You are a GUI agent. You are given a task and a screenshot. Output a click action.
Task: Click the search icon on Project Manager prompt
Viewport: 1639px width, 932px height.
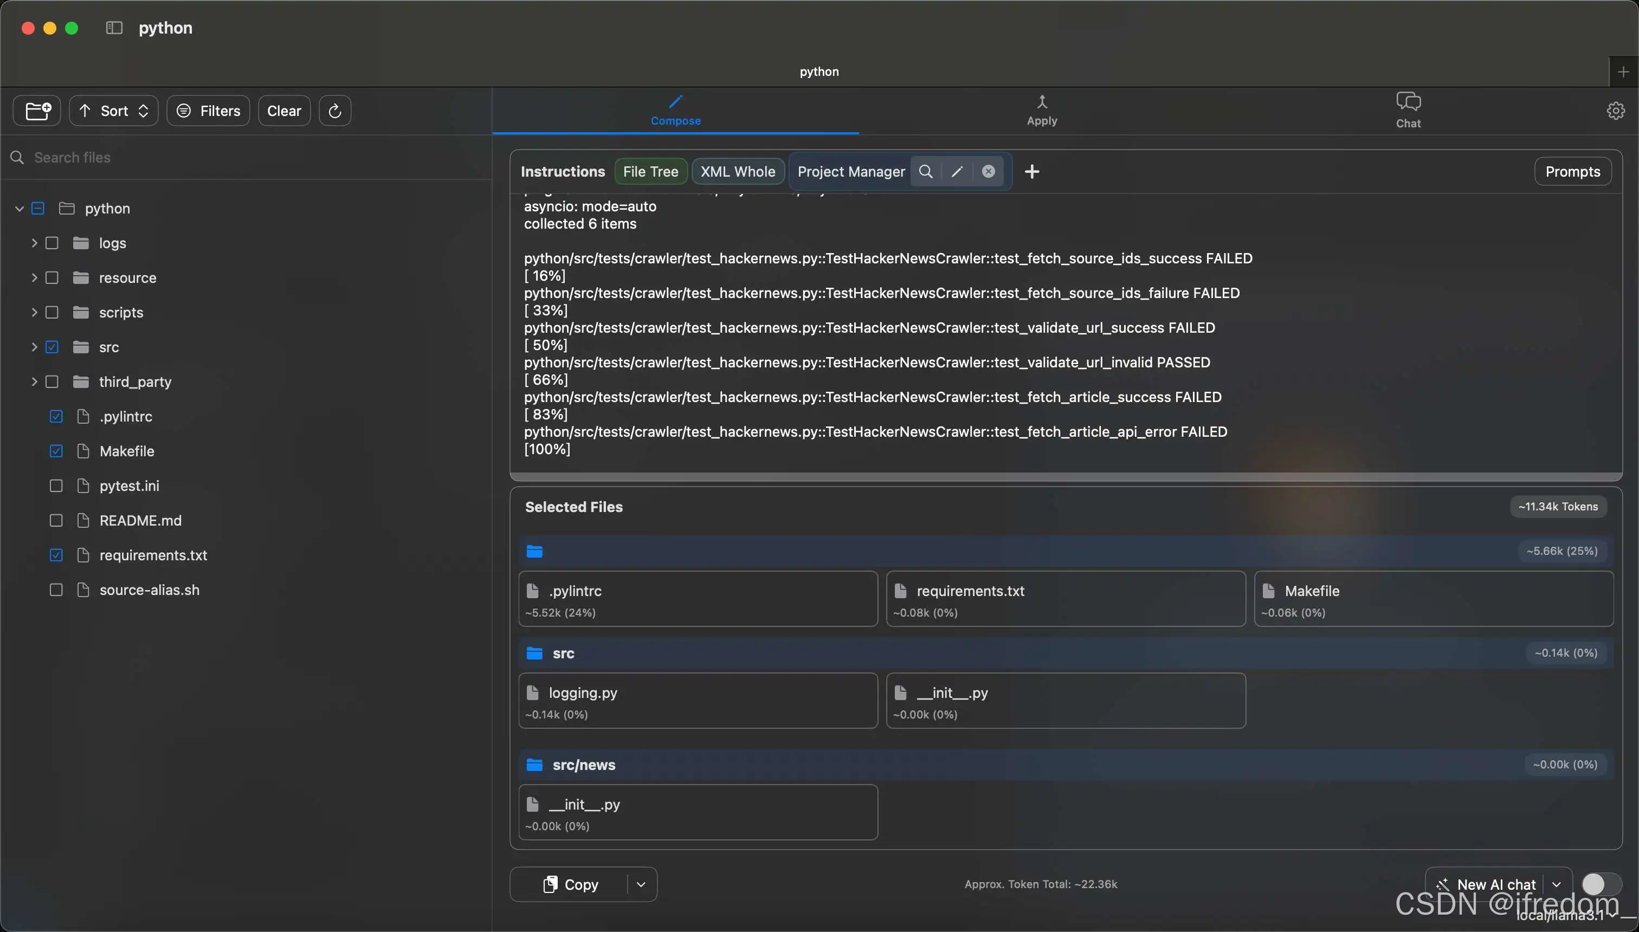pos(926,172)
